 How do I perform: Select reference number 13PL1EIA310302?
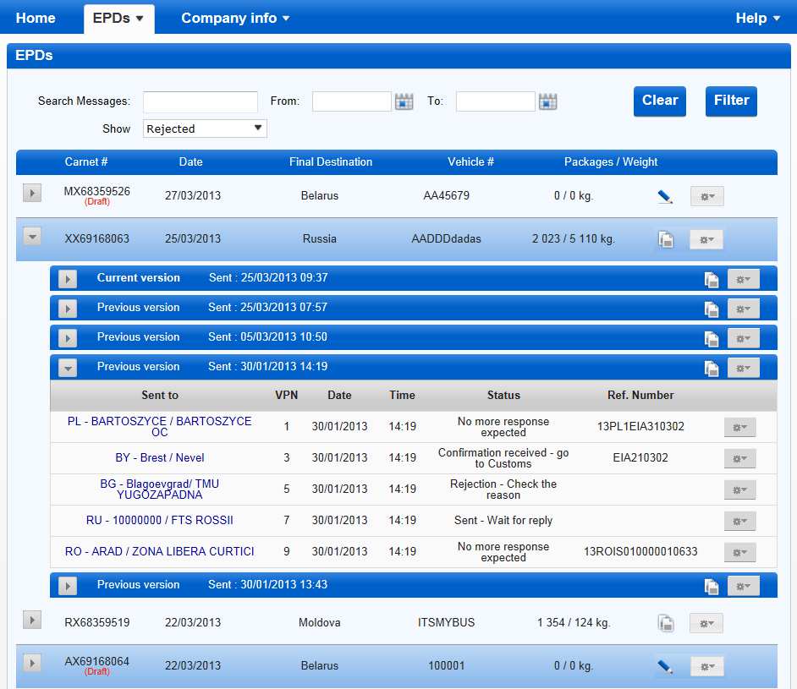click(x=640, y=426)
